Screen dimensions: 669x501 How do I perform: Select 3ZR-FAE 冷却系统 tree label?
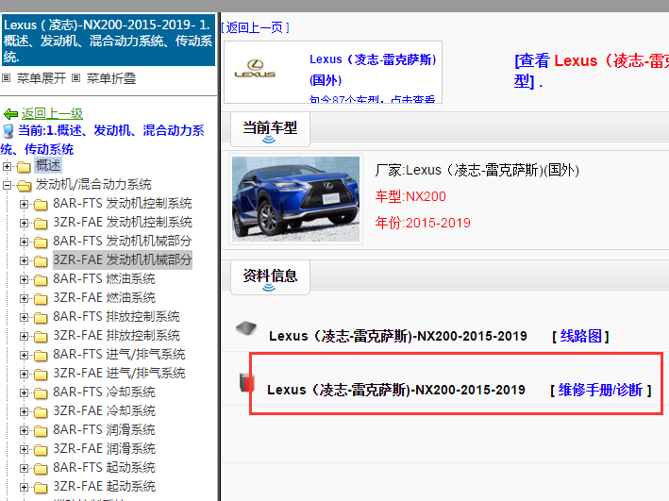point(104,411)
